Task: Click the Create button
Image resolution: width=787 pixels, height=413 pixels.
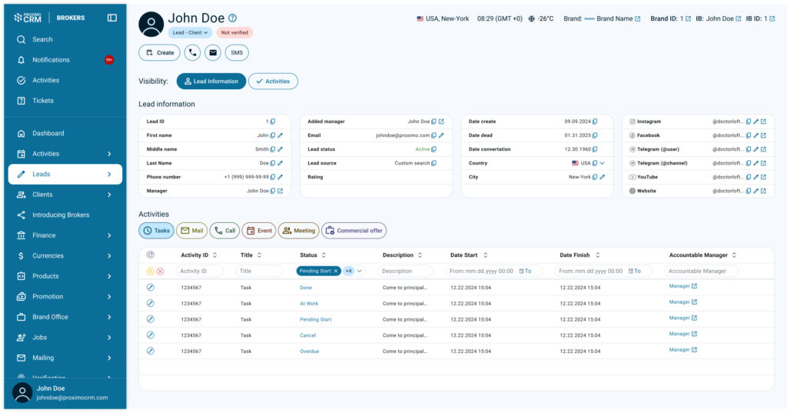Action: click(x=159, y=53)
